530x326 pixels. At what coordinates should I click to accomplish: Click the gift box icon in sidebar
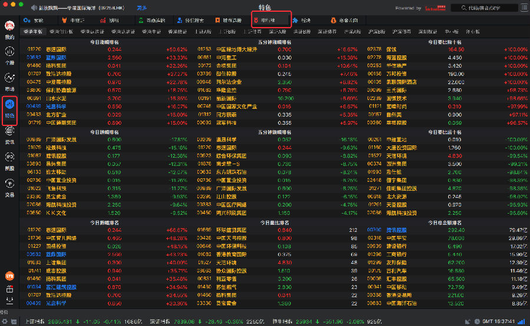(9, 289)
